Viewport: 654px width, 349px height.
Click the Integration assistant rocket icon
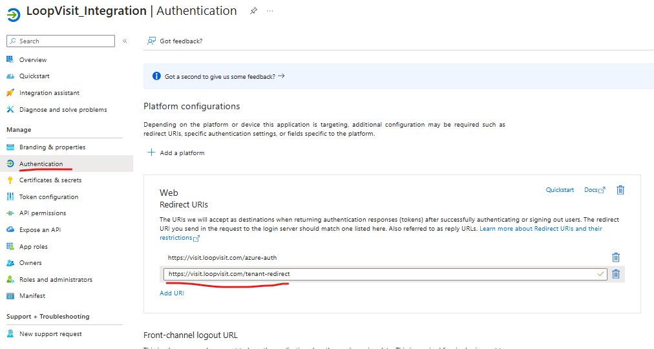[x=10, y=92]
